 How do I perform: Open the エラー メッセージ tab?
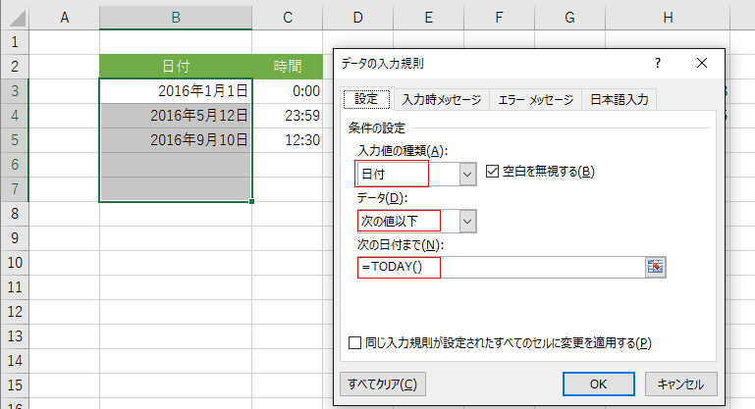click(534, 100)
